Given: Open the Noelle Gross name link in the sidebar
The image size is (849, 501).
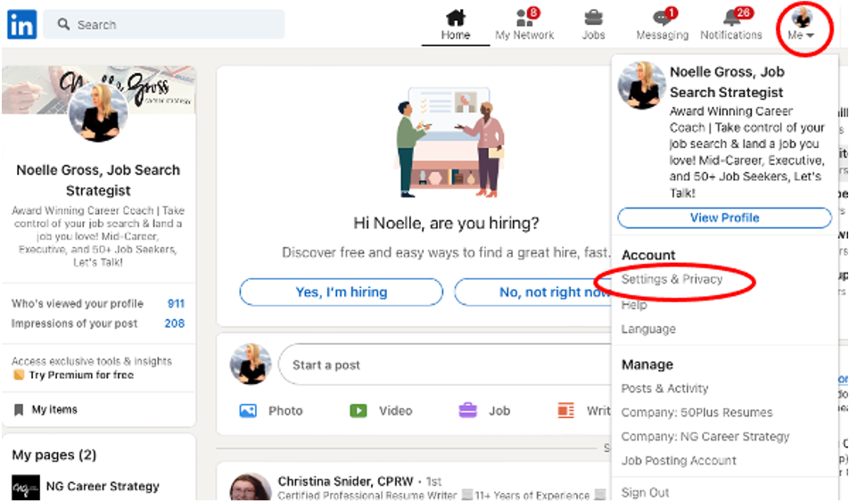Looking at the screenshot, I should tap(98, 180).
